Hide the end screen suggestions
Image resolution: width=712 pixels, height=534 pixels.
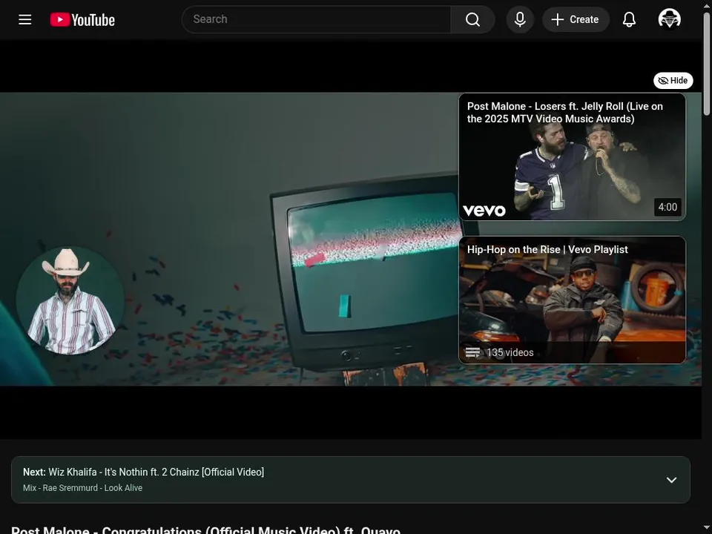[x=673, y=80]
